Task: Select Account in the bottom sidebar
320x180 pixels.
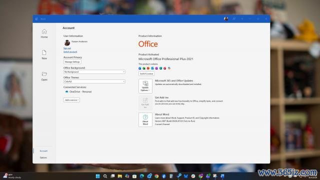Action: (x=43, y=151)
